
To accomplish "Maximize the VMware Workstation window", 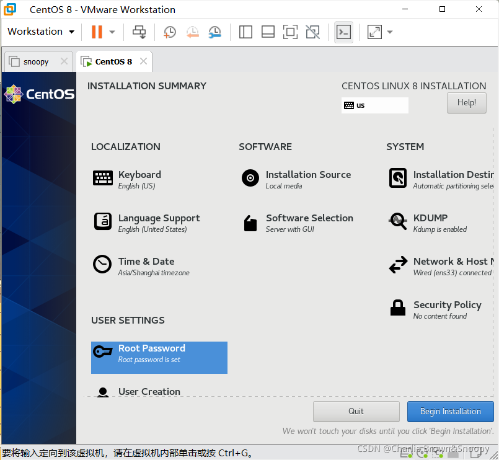I will (x=442, y=9).
